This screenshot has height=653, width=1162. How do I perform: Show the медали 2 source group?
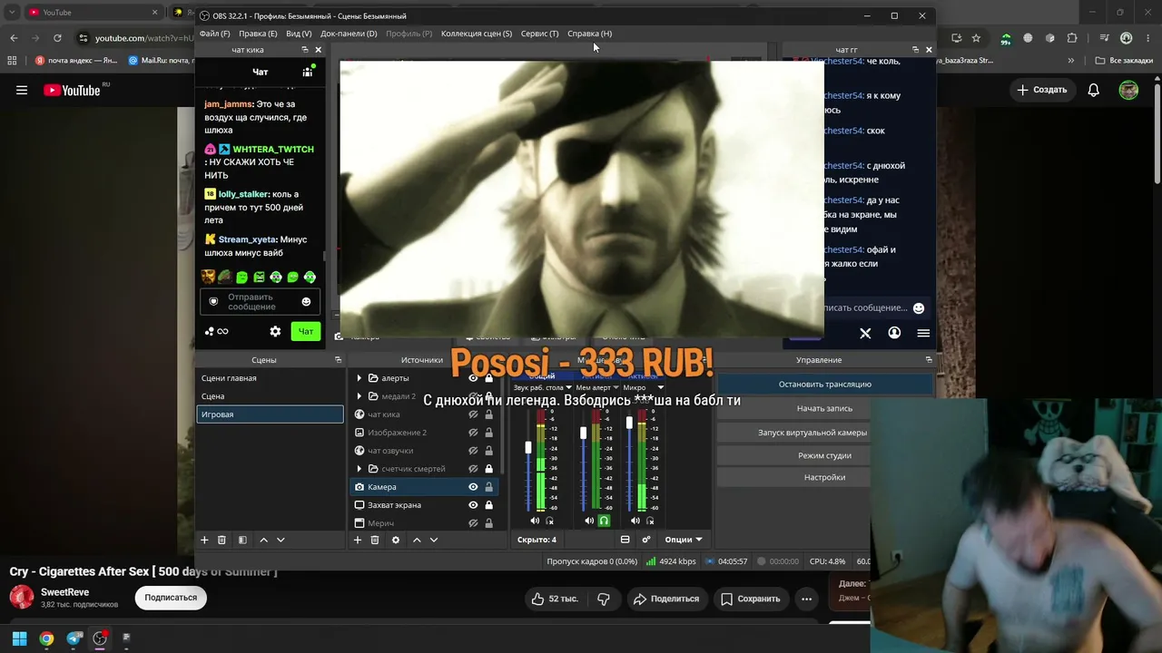(x=473, y=396)
